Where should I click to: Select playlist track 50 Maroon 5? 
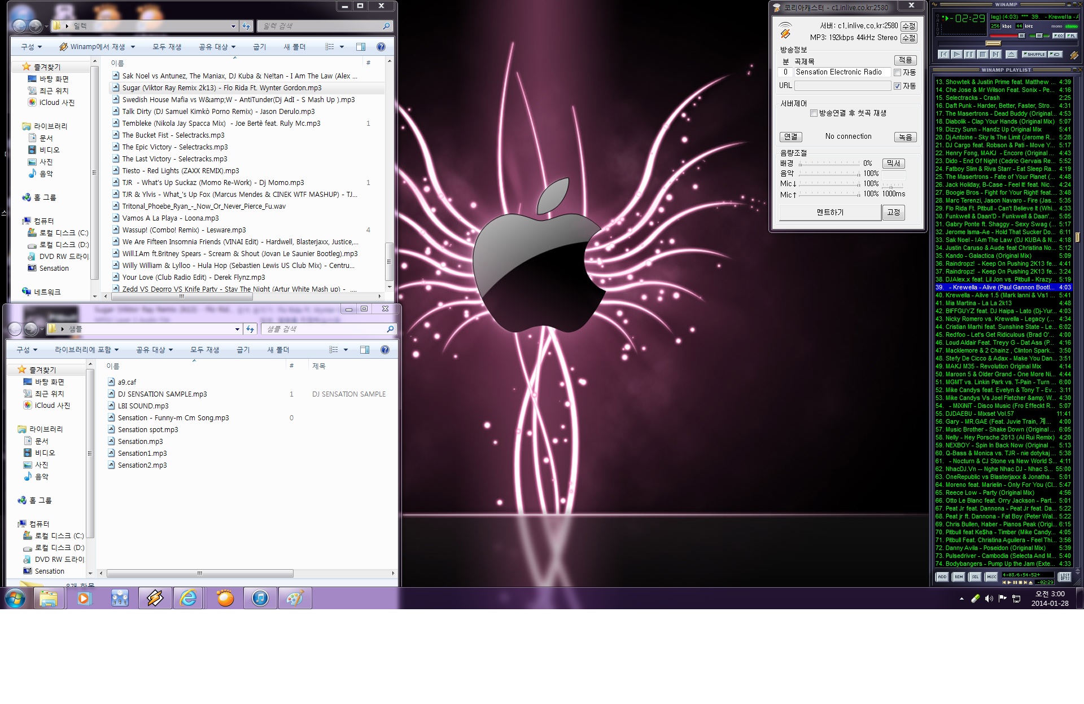(1003, 374)
